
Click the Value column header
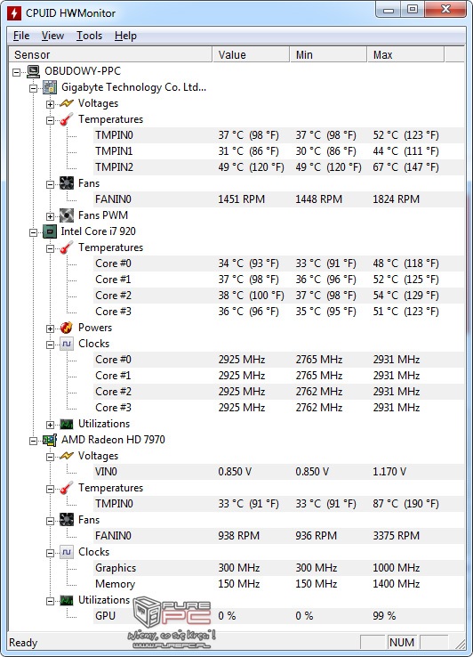(x=251, y=55)
